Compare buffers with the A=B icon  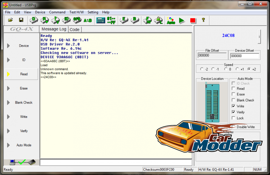pyautogui.click(x=88, y=20)
